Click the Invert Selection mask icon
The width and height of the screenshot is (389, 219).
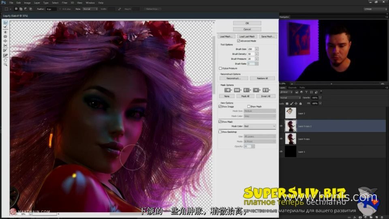[x=266, y=90]
